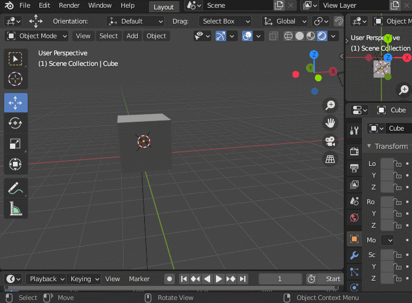Switch to the Layout workspace tab
Image resolution: width=412 pixels, height=303 pixels.
[x=164, y=6]
